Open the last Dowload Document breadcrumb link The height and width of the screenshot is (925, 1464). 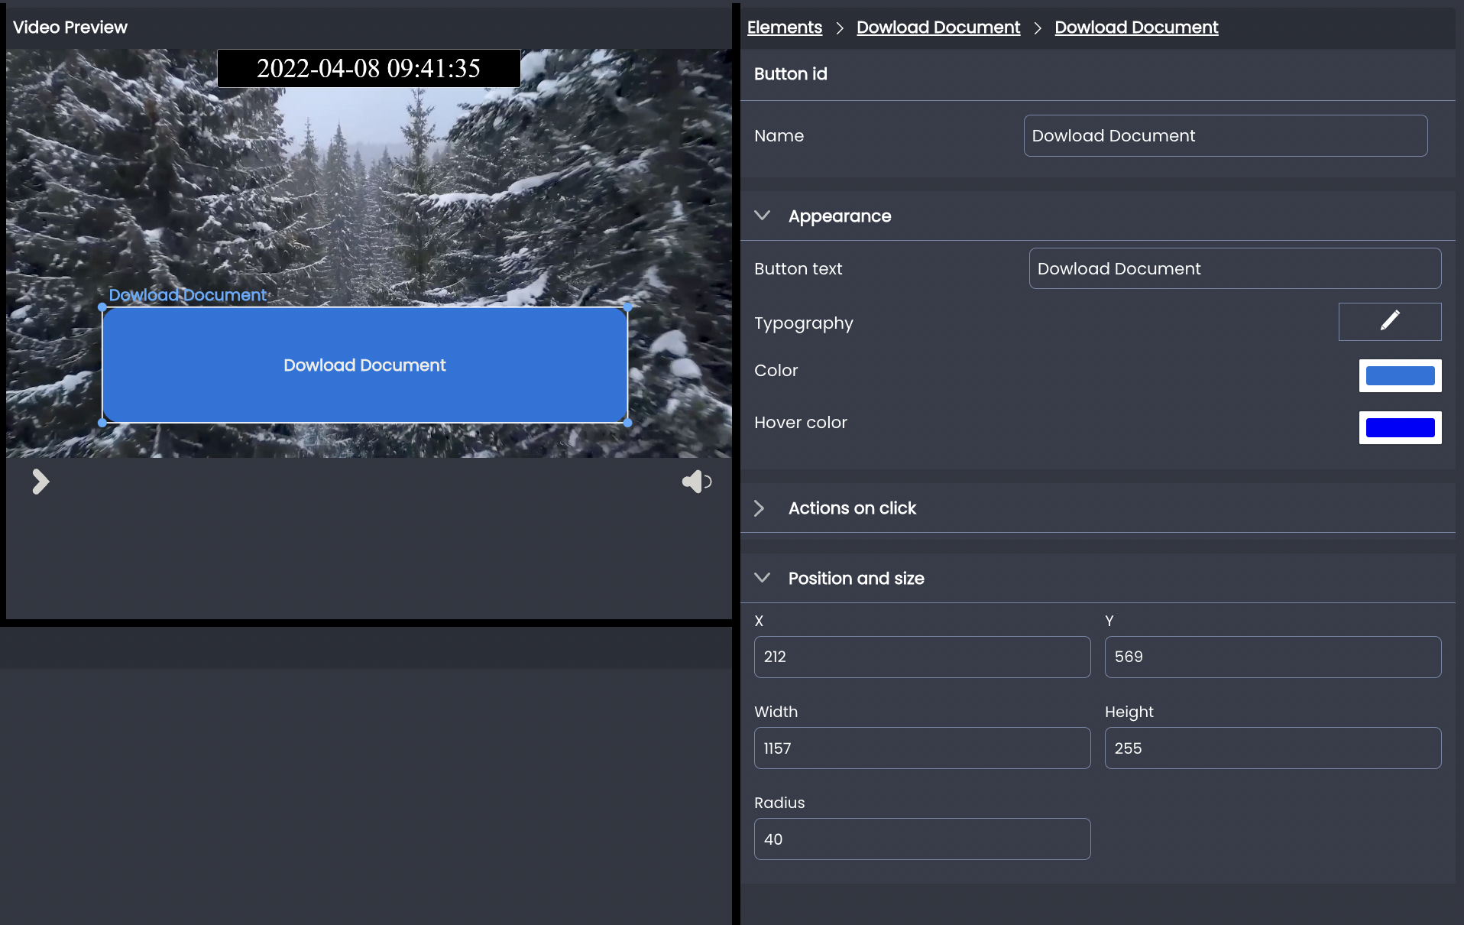tap(1136, 28)
